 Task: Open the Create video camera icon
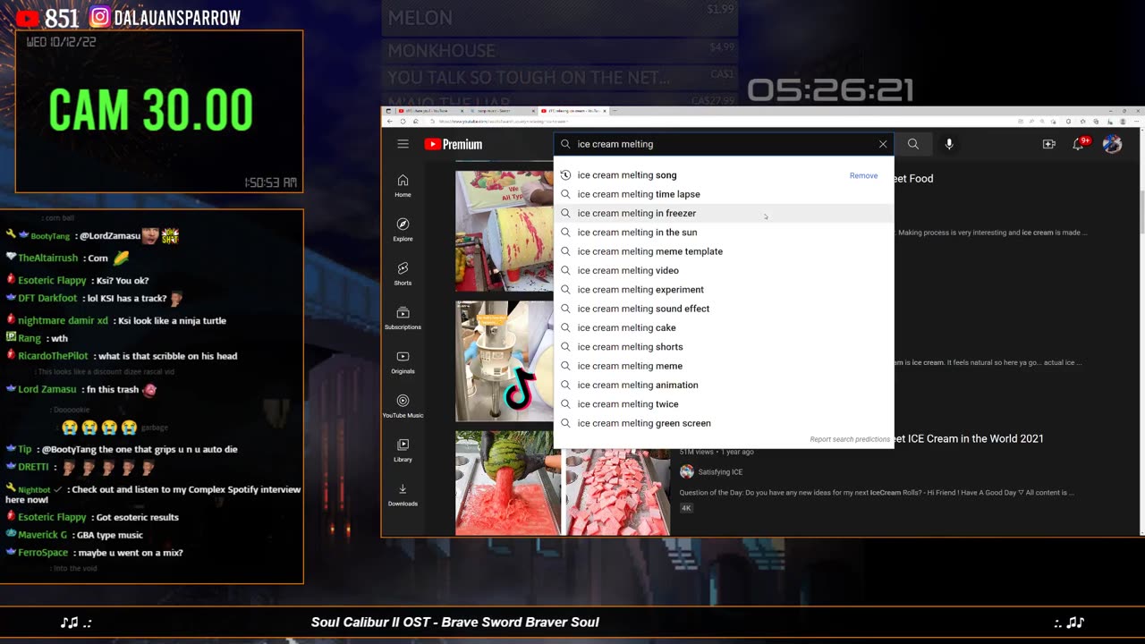pos(1048,144)
